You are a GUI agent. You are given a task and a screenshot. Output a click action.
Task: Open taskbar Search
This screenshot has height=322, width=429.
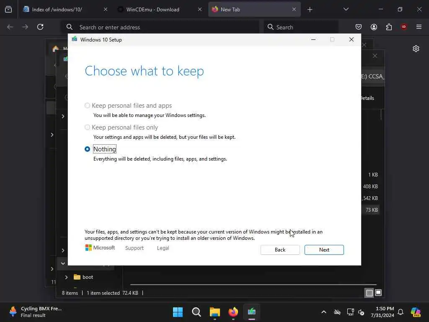(x=196, y=312)
